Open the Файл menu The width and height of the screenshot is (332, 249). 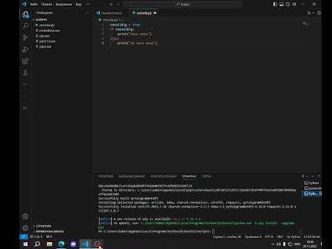point(34,4)
